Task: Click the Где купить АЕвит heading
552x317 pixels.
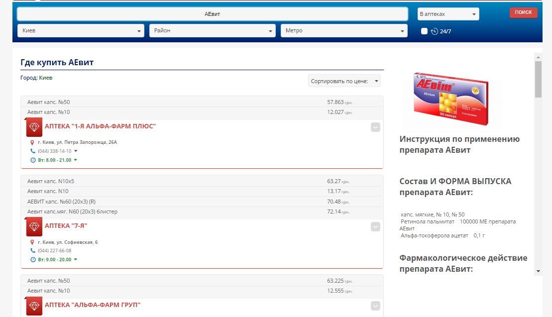Action: point(57,62)
